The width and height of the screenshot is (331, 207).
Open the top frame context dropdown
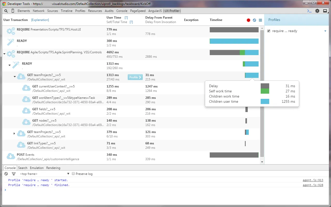coord(45,174)
